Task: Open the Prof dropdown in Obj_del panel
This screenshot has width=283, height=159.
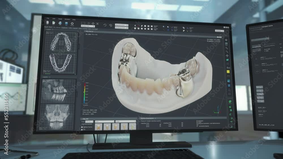Action: coord(89,122)
